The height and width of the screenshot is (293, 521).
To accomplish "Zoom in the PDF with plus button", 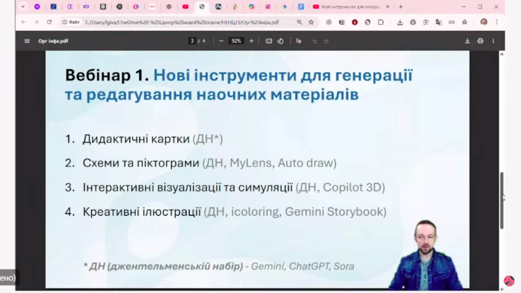I will [251, 41].
